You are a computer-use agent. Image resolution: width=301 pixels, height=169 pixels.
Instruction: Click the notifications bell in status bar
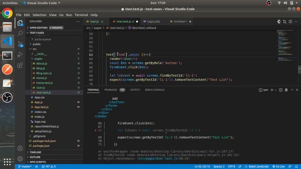296,167
